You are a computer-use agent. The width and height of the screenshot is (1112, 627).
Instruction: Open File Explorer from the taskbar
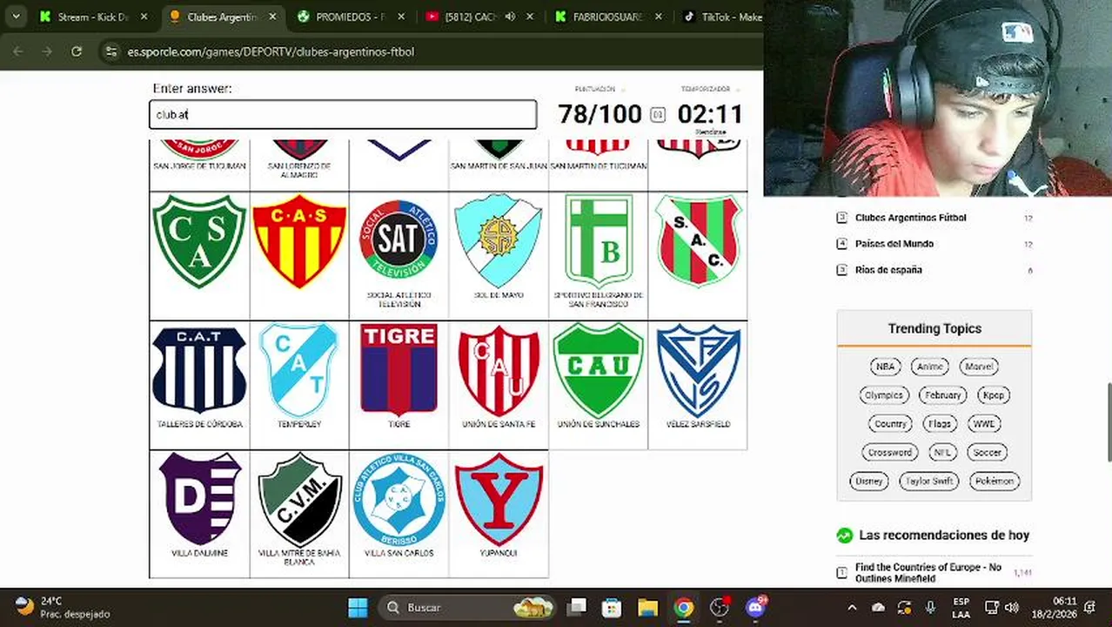pos(647,608)
